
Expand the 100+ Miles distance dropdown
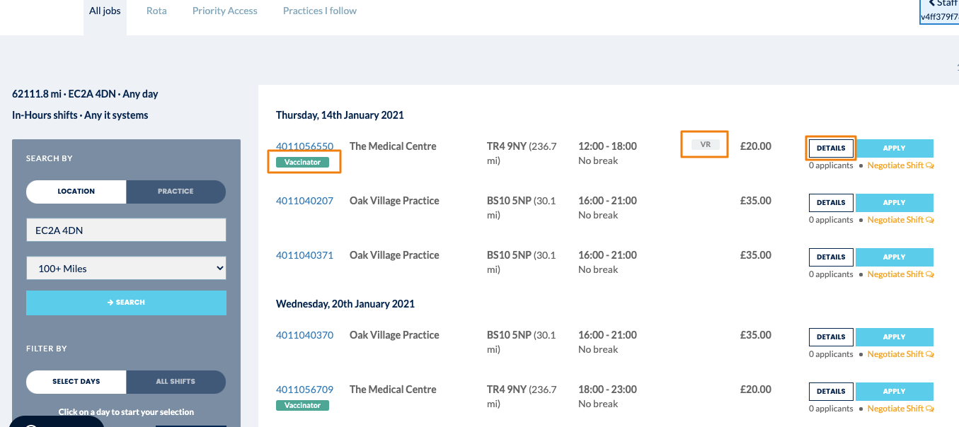(126, 268)
